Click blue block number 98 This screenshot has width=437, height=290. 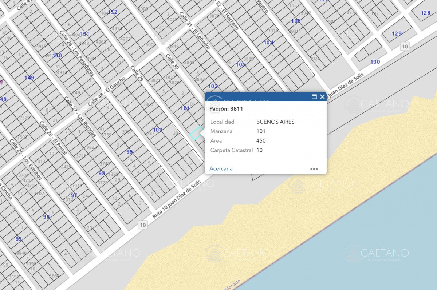pyautogui.click(x=102, y=174)
